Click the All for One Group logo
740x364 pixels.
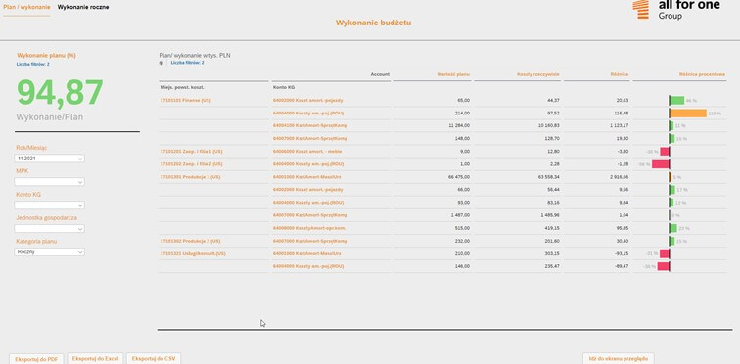tap(675, 10)
